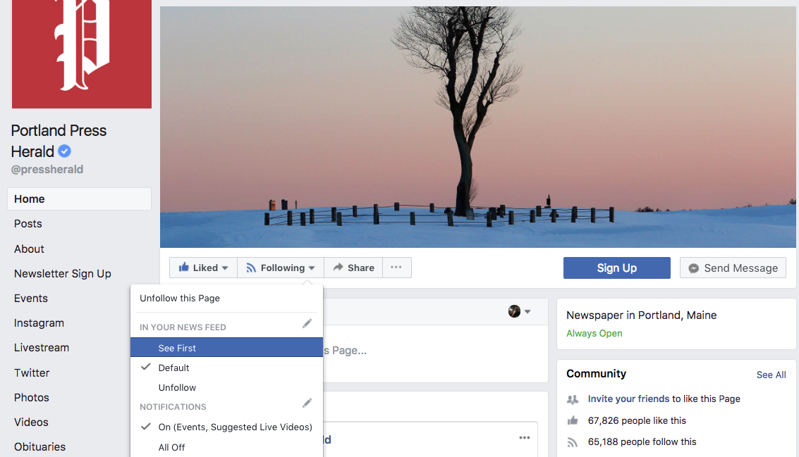Open the Community See All link
Image resolution: width=799 pixels, height=457 pixels.
pos(771,375)
